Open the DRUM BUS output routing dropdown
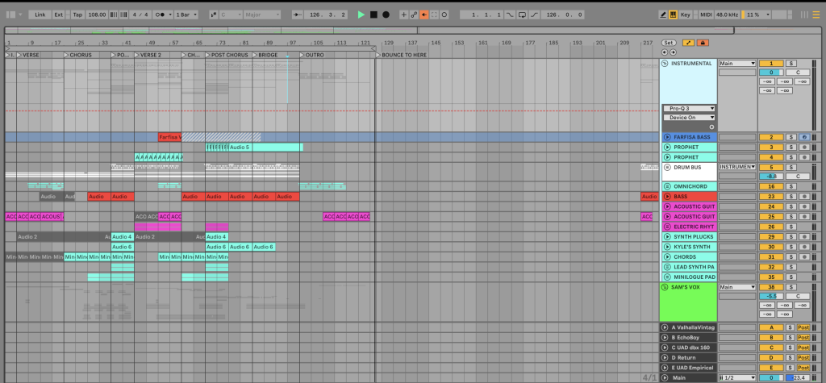This screenshot has height=383, width=826. point(737,167)
